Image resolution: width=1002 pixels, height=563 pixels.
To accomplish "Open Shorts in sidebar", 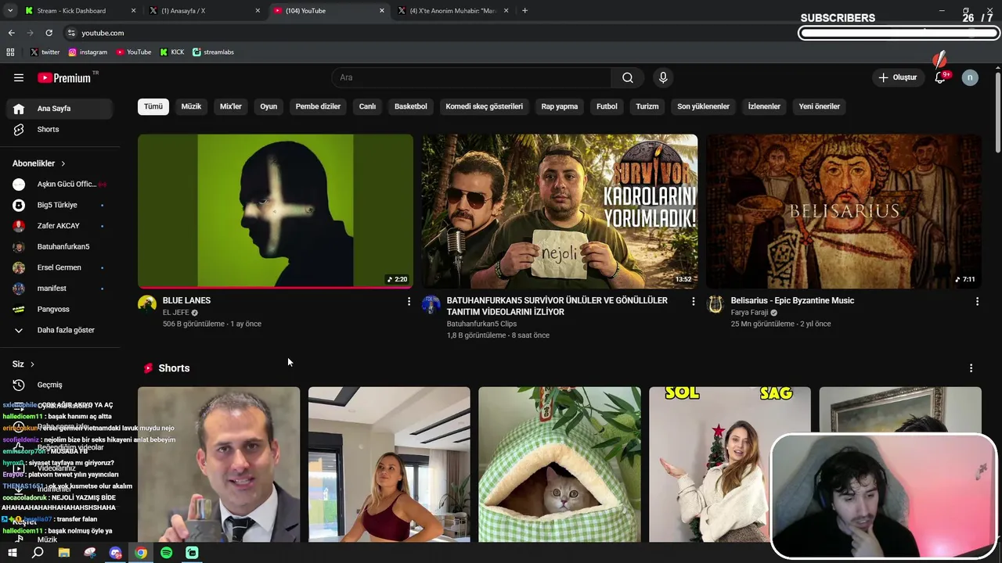I will click(x=59, y=130).
